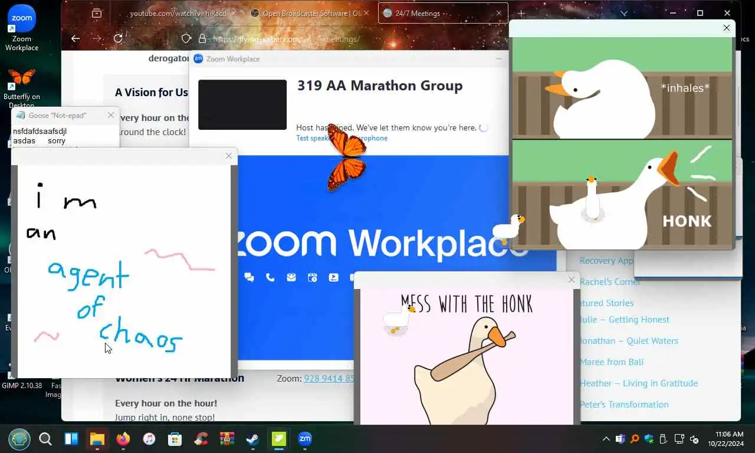This screenshot has height=453, width=755.
Task: Open Julie – Getting Honest story
Action: coord(625,319)
